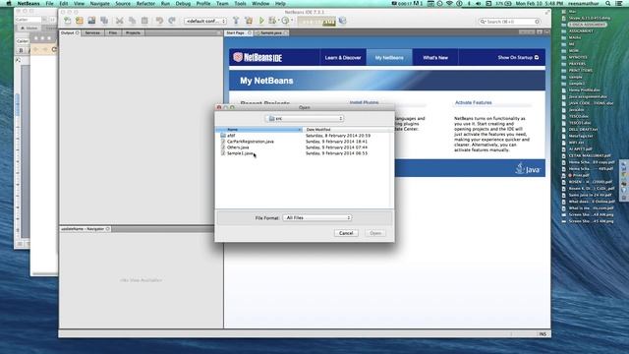Click the volume icon in menu bar
629x354 pixels.
point(479,3)
